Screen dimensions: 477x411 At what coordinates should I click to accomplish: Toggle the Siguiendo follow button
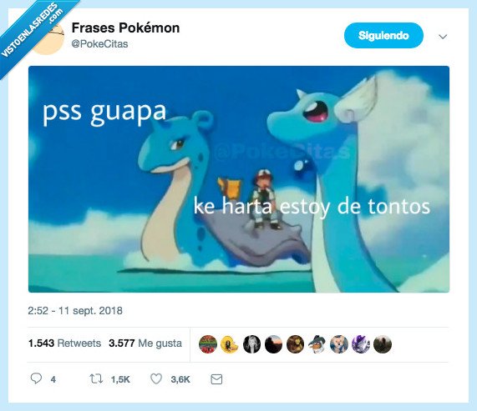pos(383,36)
